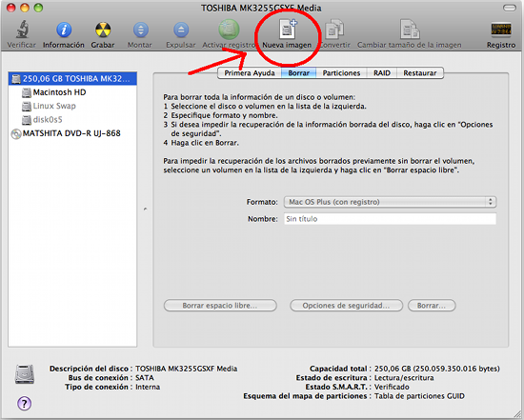This screenshot has width=524, height=420.
Task: Click the Montar toolbar icon
Action: click(141, 30)
